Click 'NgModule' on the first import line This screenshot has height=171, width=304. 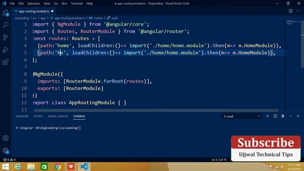(x=69, y=24)
